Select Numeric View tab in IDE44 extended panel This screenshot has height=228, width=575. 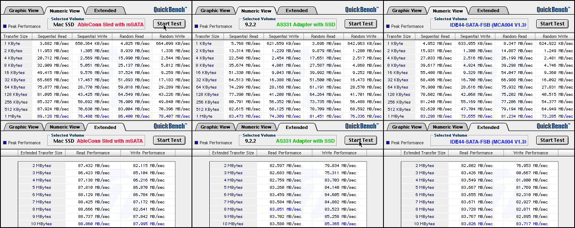click(x=448, y=127)
